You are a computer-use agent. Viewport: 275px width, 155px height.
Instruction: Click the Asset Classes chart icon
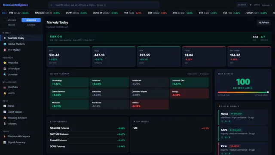pos(5,112)
